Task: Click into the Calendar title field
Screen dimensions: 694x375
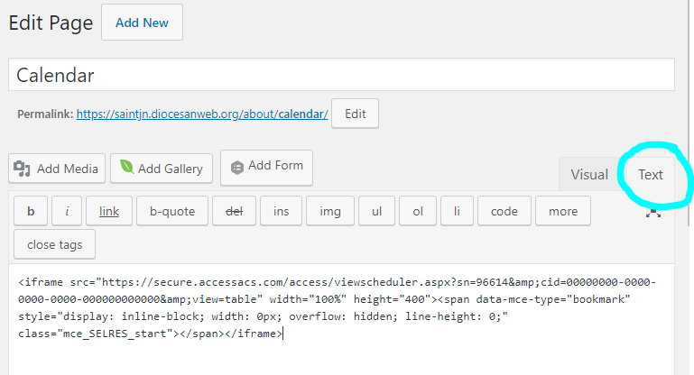Action: coord(341,75)
